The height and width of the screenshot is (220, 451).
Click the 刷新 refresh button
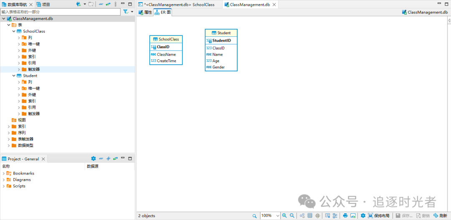pos(440,215)
